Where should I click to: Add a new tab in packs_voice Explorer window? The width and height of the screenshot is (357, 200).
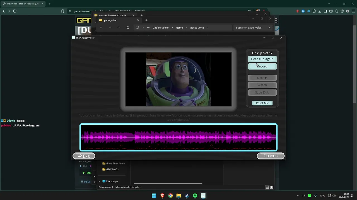coord(146,20)
